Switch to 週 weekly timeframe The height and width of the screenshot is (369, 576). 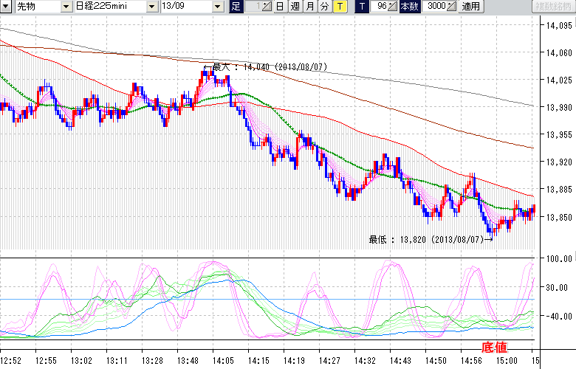pos(295,7)
